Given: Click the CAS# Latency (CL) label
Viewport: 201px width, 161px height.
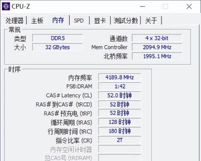Looking at the screenshot, I should pyautogui.click(x=69, y=95).
